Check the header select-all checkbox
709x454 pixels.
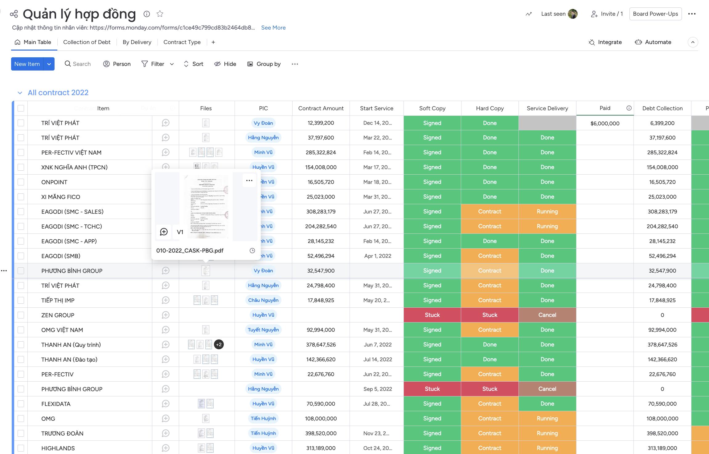pyautogui.click(x=21, y=108)
